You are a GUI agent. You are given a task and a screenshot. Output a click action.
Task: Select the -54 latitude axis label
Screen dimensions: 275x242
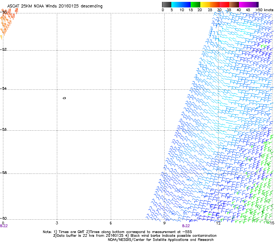point(3,89)
